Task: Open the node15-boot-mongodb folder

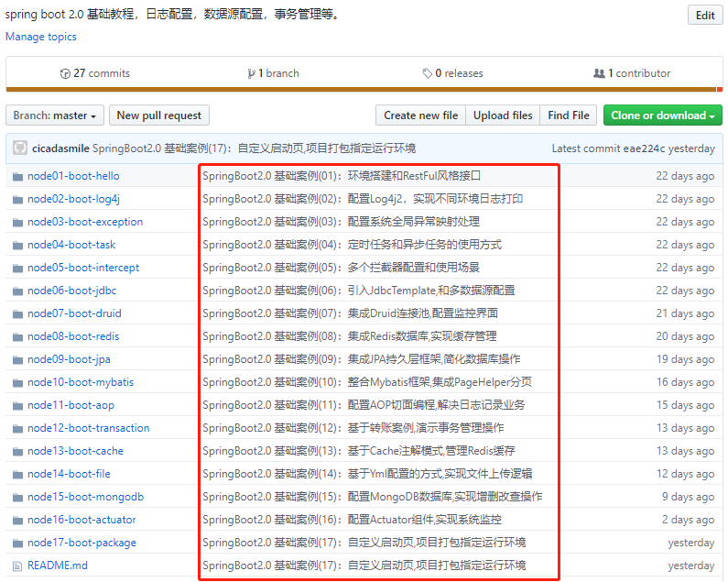Action: click(x=85, y=497)
